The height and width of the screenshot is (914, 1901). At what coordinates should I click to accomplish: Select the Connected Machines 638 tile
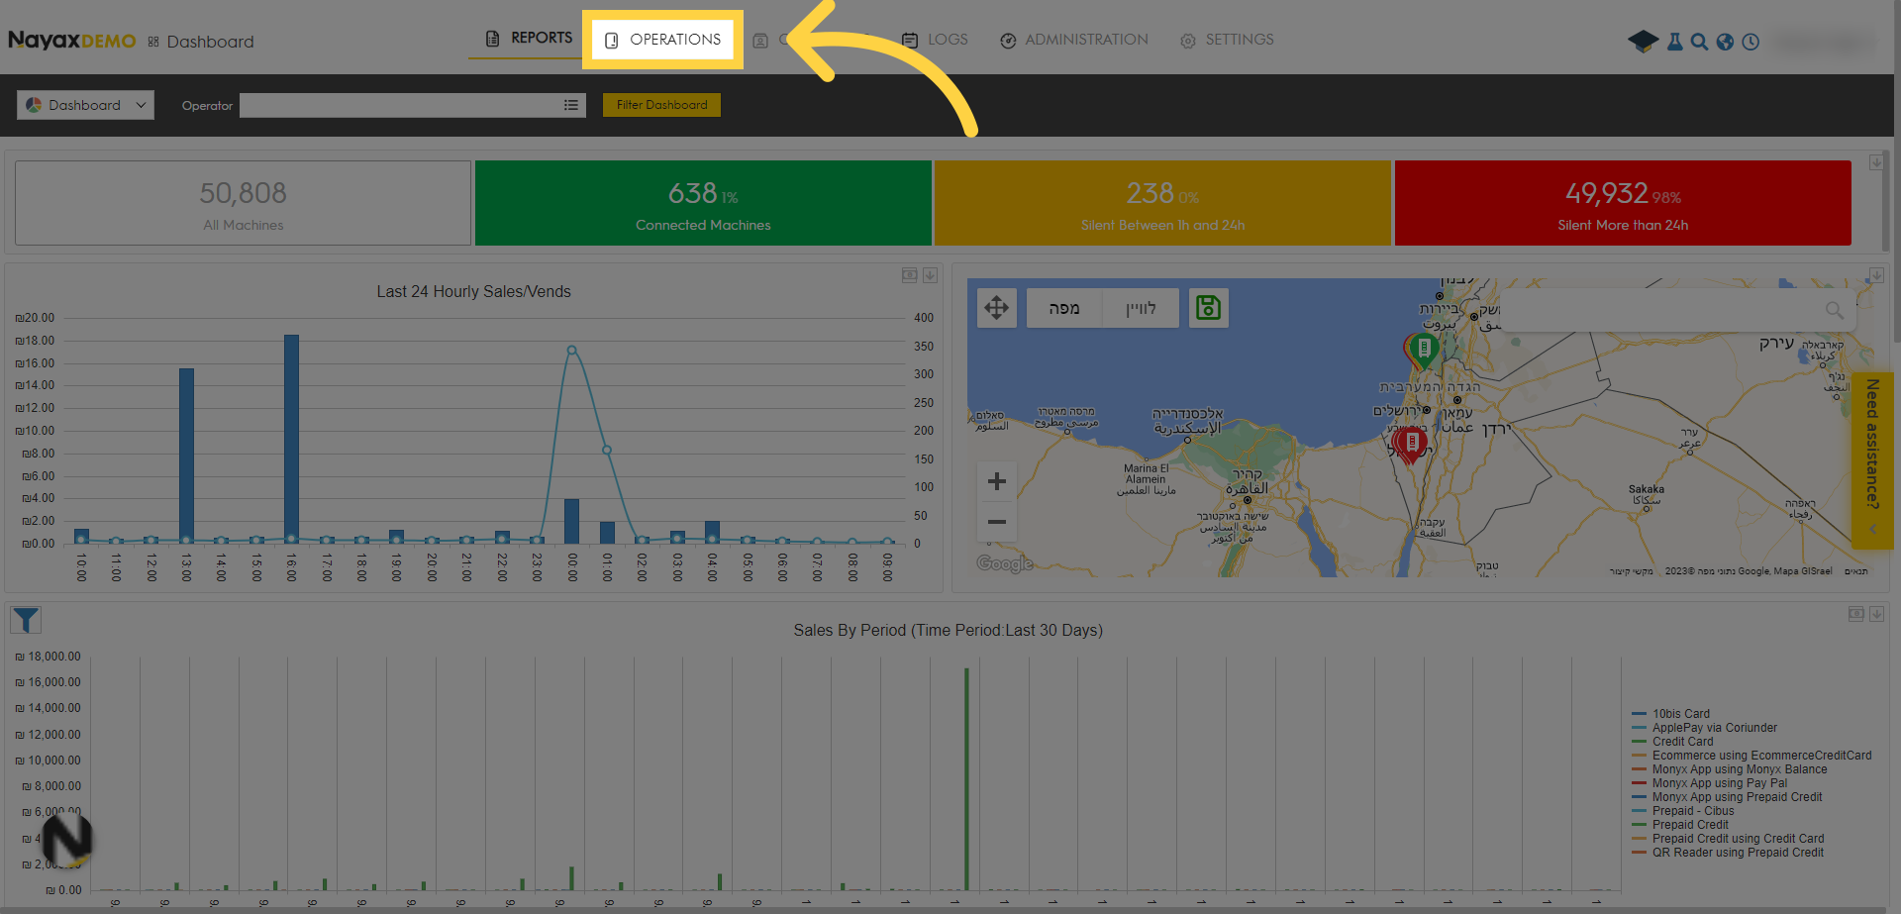click(x=703, y=203)
